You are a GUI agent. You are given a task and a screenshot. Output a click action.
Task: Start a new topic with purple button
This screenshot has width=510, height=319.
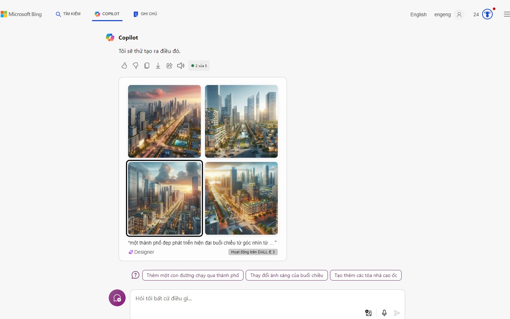117,298
